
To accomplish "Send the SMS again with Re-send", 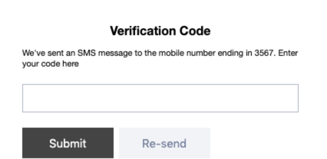I will click(164, 143).
